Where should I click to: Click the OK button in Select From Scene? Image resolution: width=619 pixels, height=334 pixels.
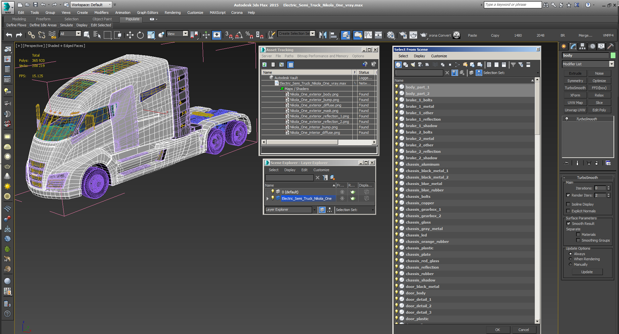tap(497, 330)
